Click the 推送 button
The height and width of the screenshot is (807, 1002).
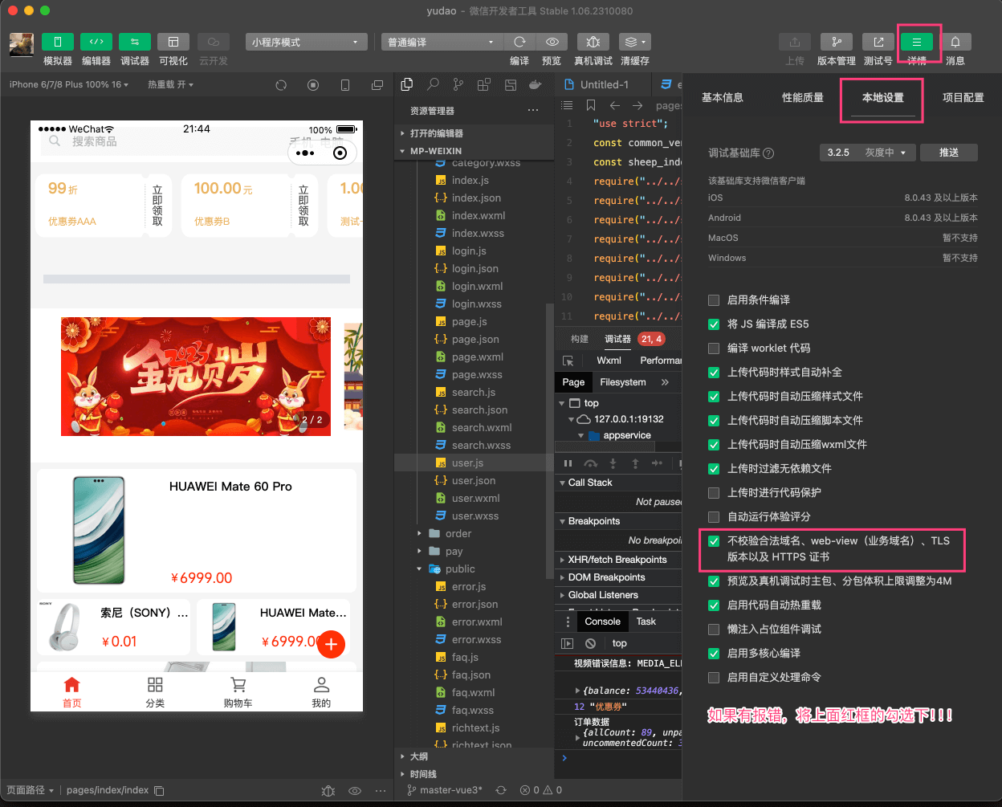click(948, 153)
